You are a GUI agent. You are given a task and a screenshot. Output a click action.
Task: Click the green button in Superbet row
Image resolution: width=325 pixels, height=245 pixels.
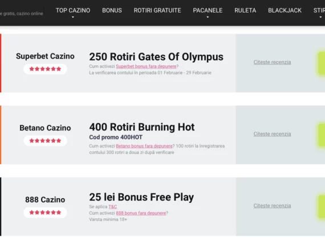pyautogui.click(x=322, y=63)
